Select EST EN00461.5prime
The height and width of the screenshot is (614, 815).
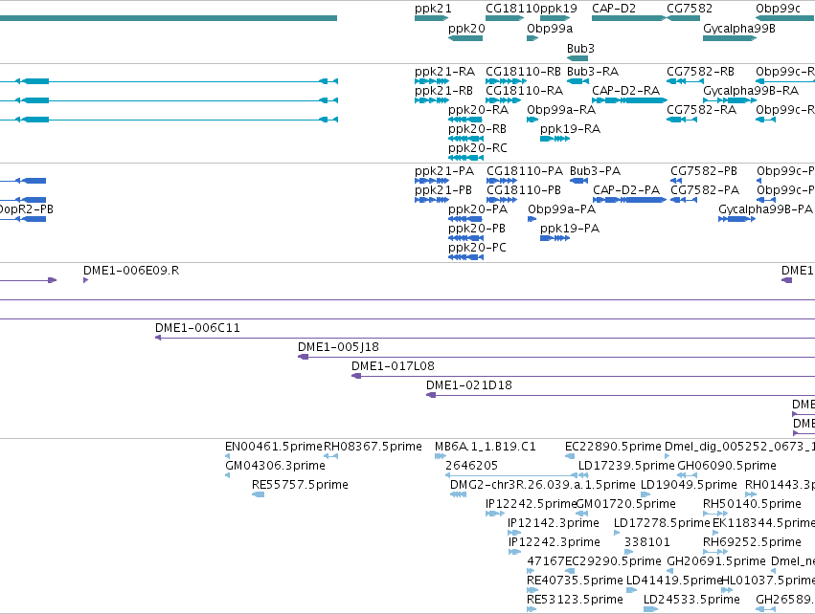coord(227,456)
